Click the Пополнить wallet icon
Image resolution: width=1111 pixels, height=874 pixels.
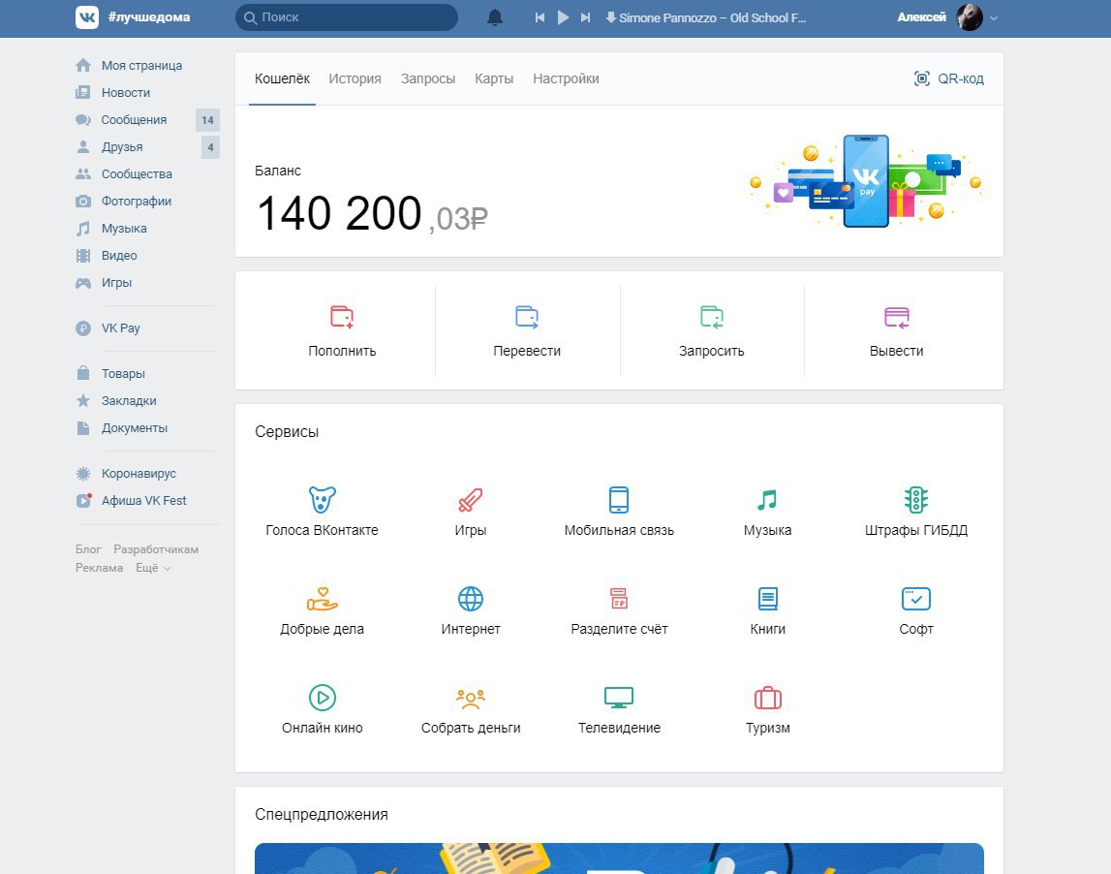[342, 316]
